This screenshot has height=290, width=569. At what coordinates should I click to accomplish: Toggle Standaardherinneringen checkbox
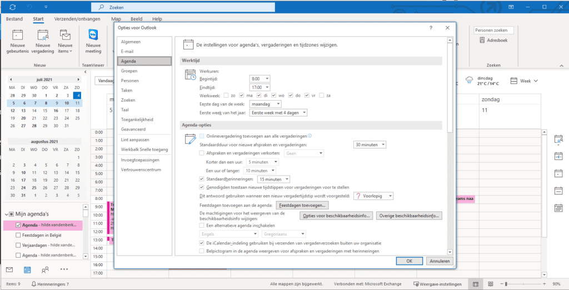(x=202, y=178)
